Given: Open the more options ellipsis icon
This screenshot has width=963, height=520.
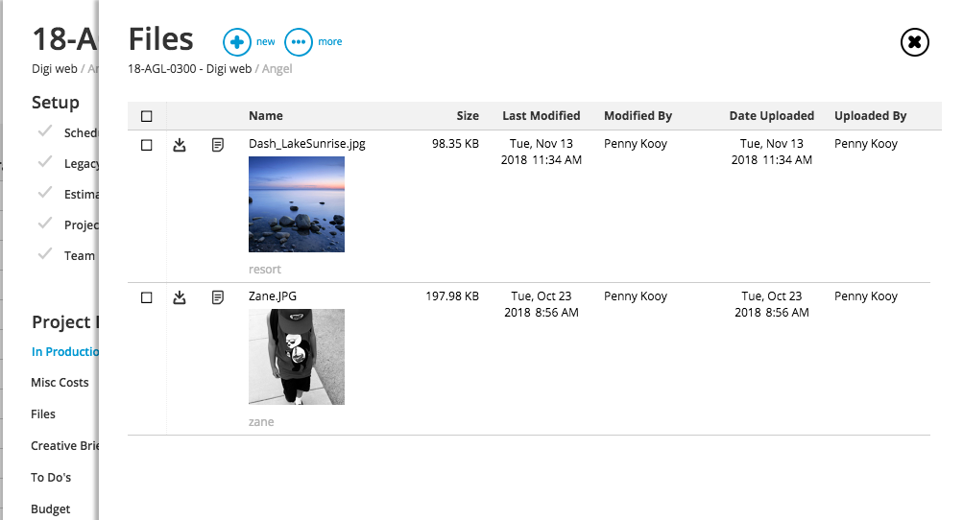Looking at the screenshot, I should (x=299, y=42).
